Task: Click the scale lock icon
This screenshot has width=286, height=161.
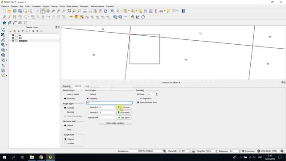Action: click(193, 151)
